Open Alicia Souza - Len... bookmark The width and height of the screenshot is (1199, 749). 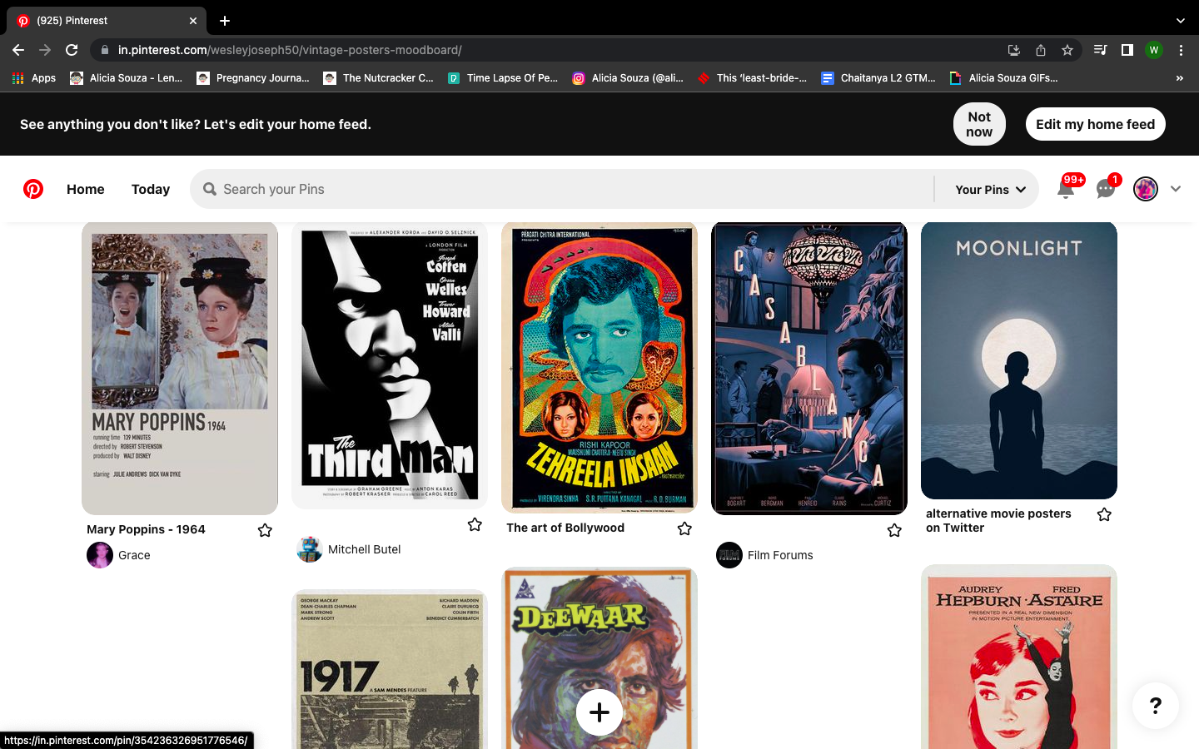tap(127, 78)
